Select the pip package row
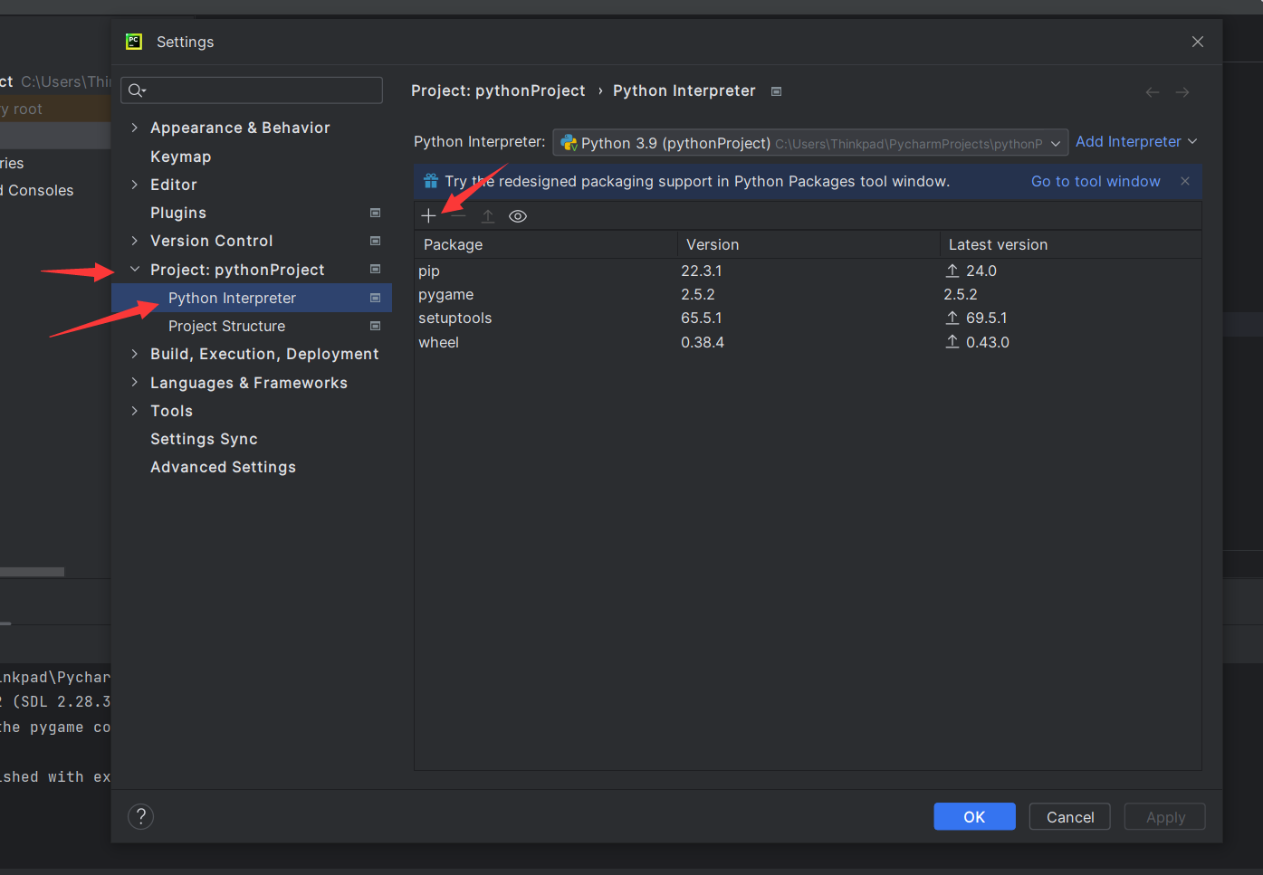Viewport: 1263px width, 875px height. 808,271
